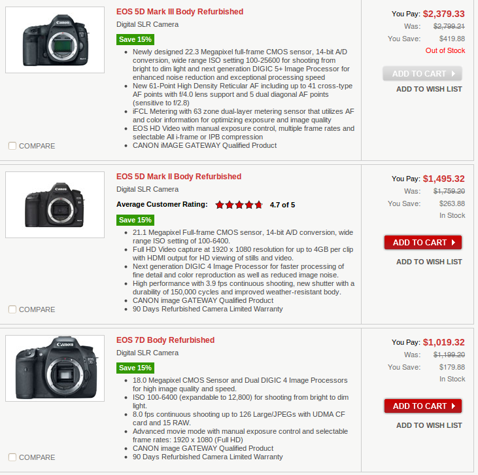Check Compare box for EOS 5D Mark III
The image size is (478, 475).
pos(12,146)
